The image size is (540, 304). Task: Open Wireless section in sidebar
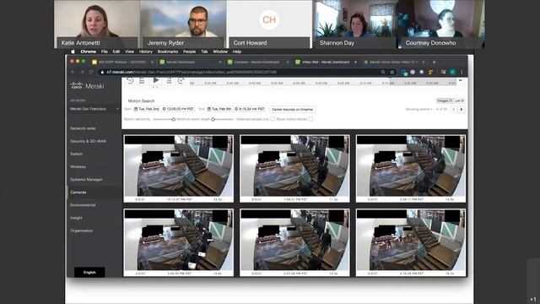[78, 166]
